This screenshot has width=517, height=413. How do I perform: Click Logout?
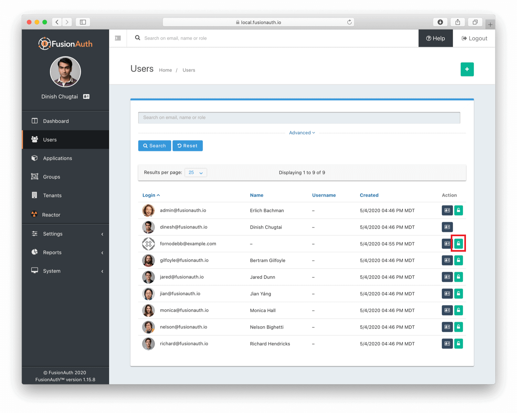click(x=474, y=38)
